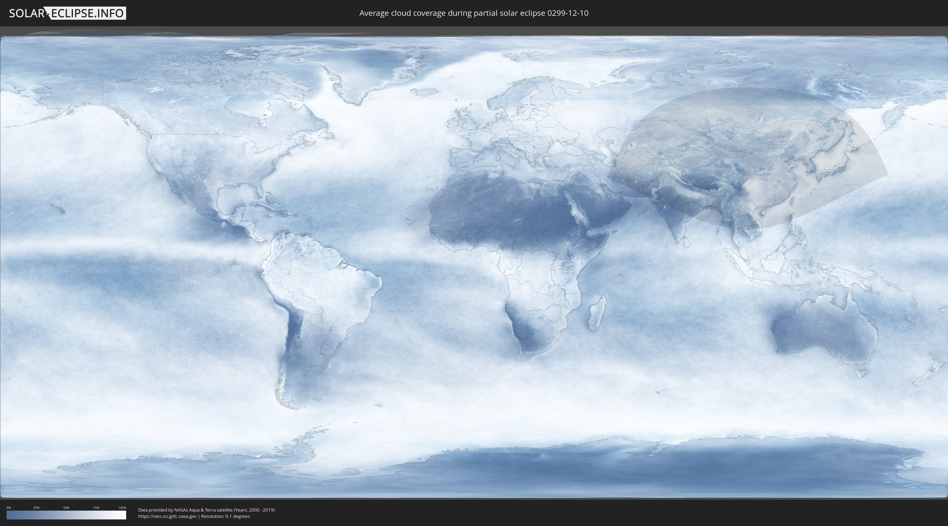The height and width of the screenshot is (526, 948).
Task: Click the cloud coverage gradient color scale
Action: pos(66,515)
